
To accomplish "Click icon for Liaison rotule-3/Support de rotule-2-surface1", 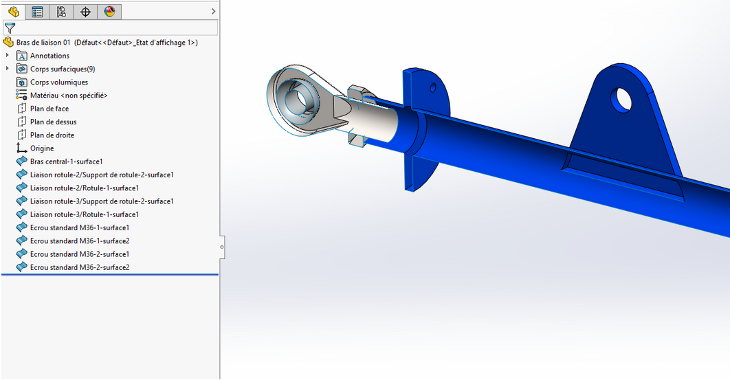I will pyautogui.click(x=21, y=201).
